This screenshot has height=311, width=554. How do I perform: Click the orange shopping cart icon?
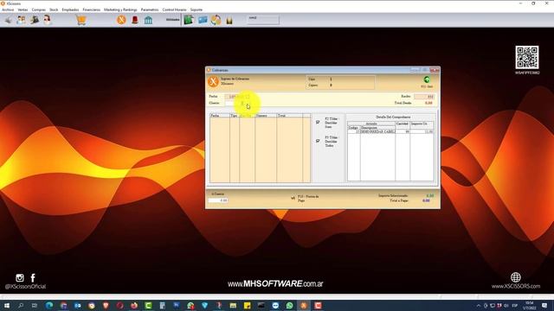(81, 20)
